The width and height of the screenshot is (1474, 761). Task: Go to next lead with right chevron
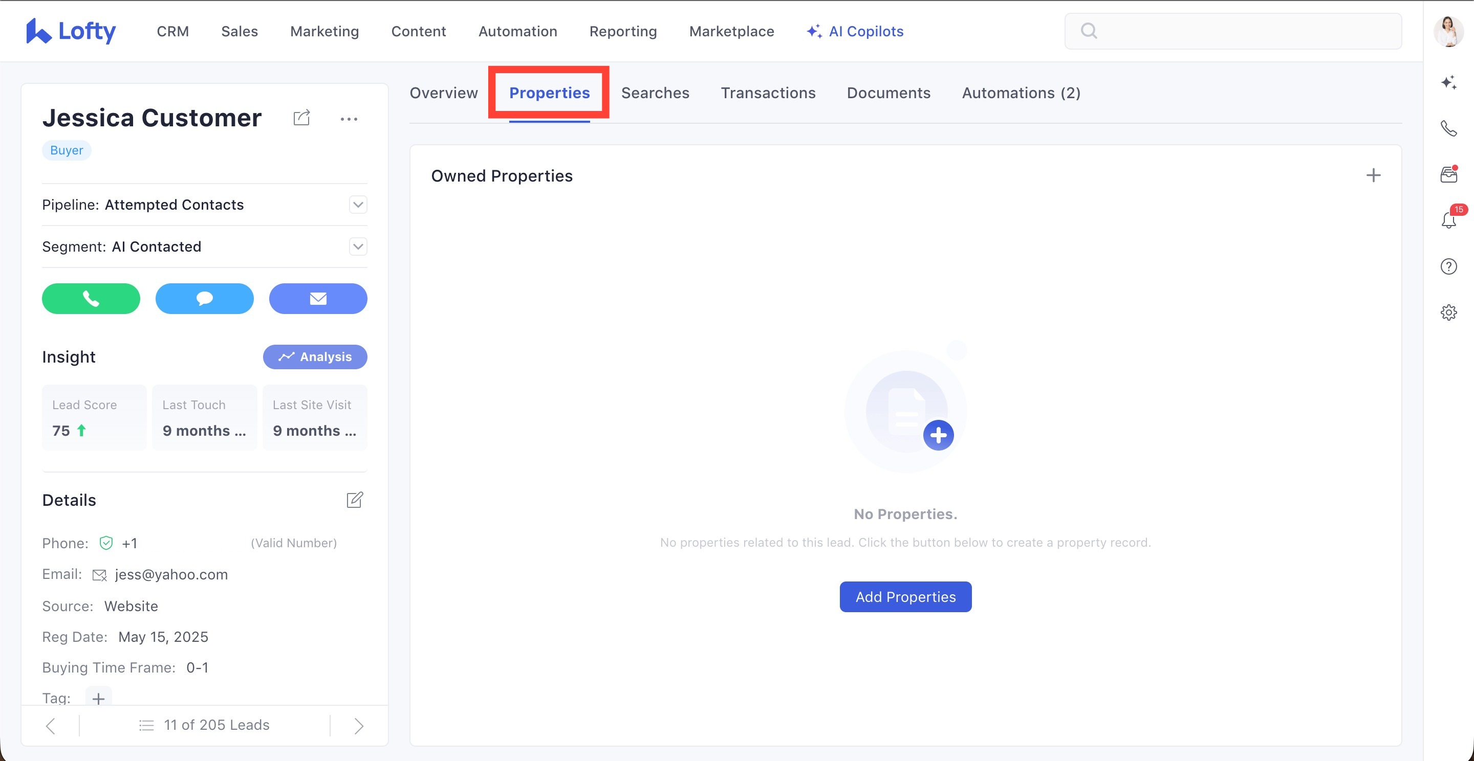(x=359, y=726)
